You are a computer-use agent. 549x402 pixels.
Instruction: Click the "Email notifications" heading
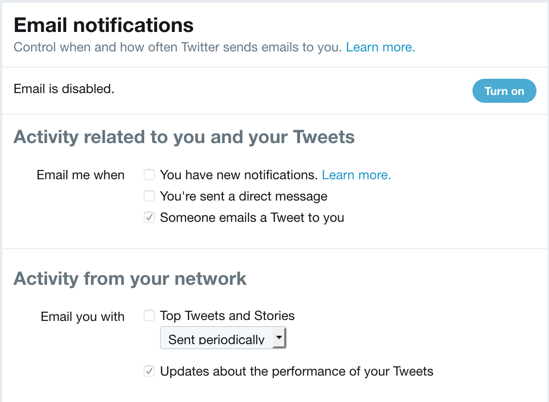(103, 25)
